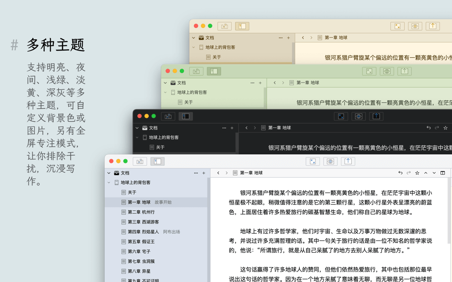This screenshot has height=282, width=452.
Task: Toggle sidebar panel button in light window
Action: pos(157,162)
